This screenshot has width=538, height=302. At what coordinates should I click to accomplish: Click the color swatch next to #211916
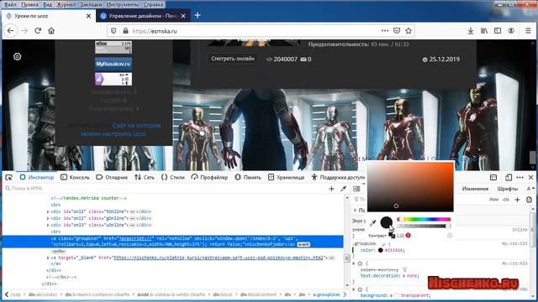click(x=380, y=250)
